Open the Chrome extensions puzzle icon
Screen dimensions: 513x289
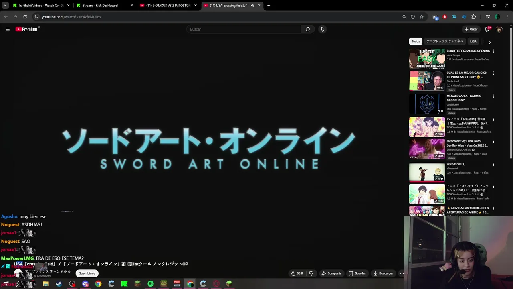pyautogui.click(x=473, y=17)
